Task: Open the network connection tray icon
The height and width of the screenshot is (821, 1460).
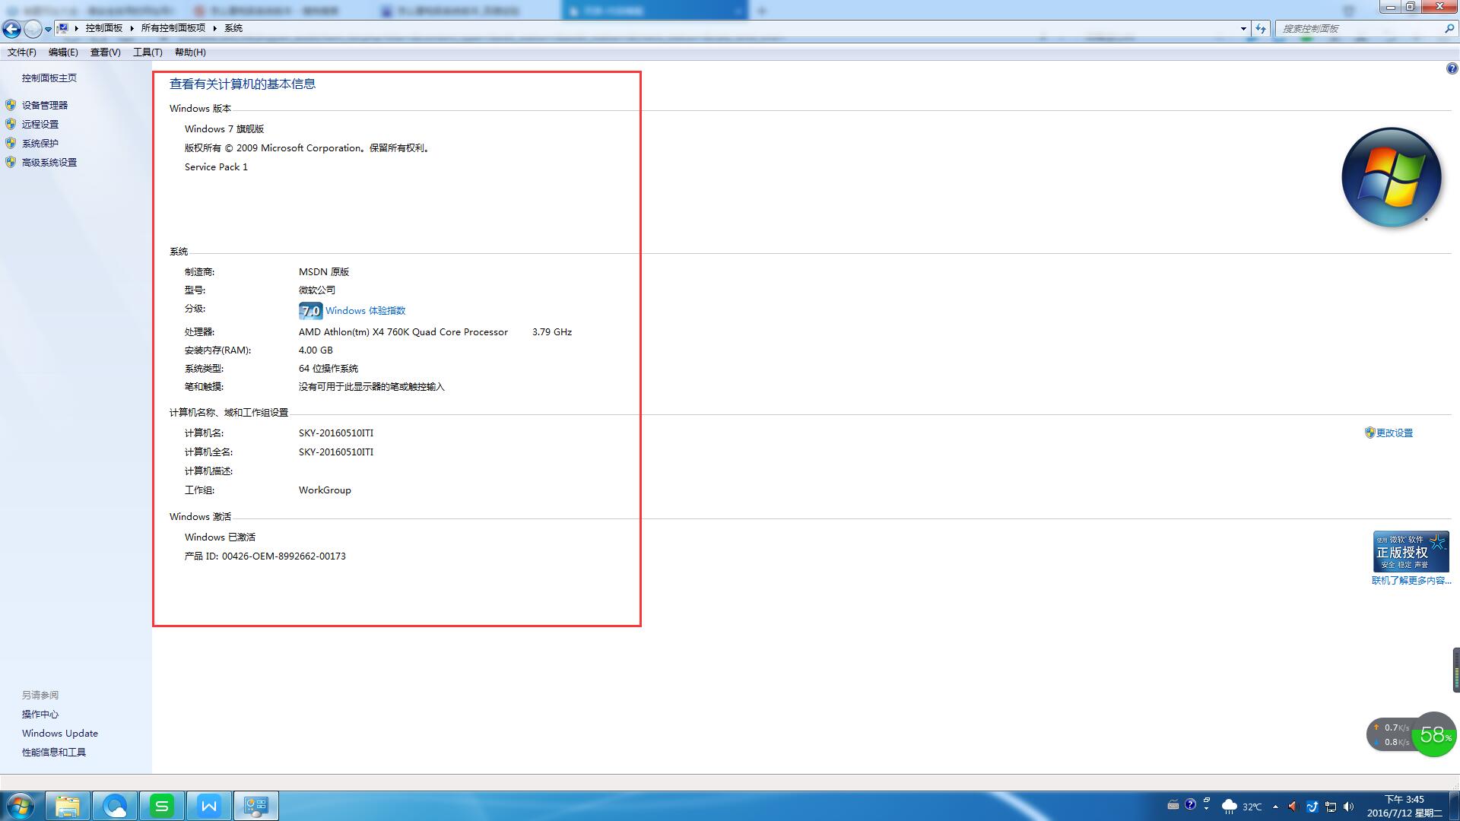Action: point(1331,807)
